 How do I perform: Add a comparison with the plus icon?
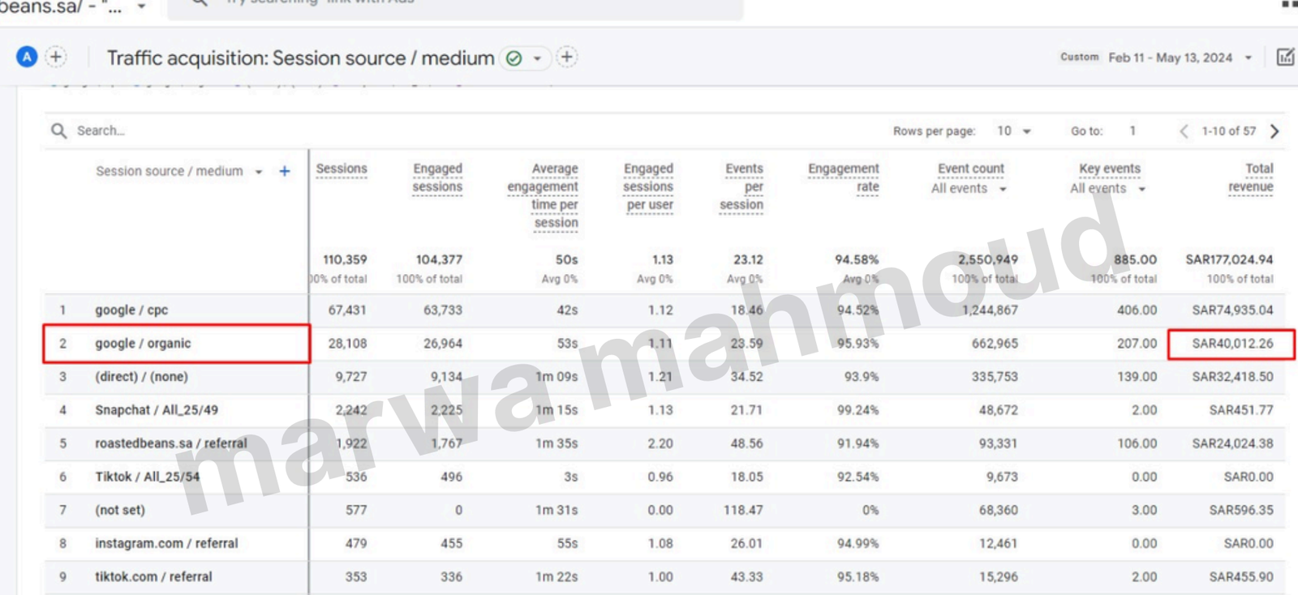coord(56,57)
